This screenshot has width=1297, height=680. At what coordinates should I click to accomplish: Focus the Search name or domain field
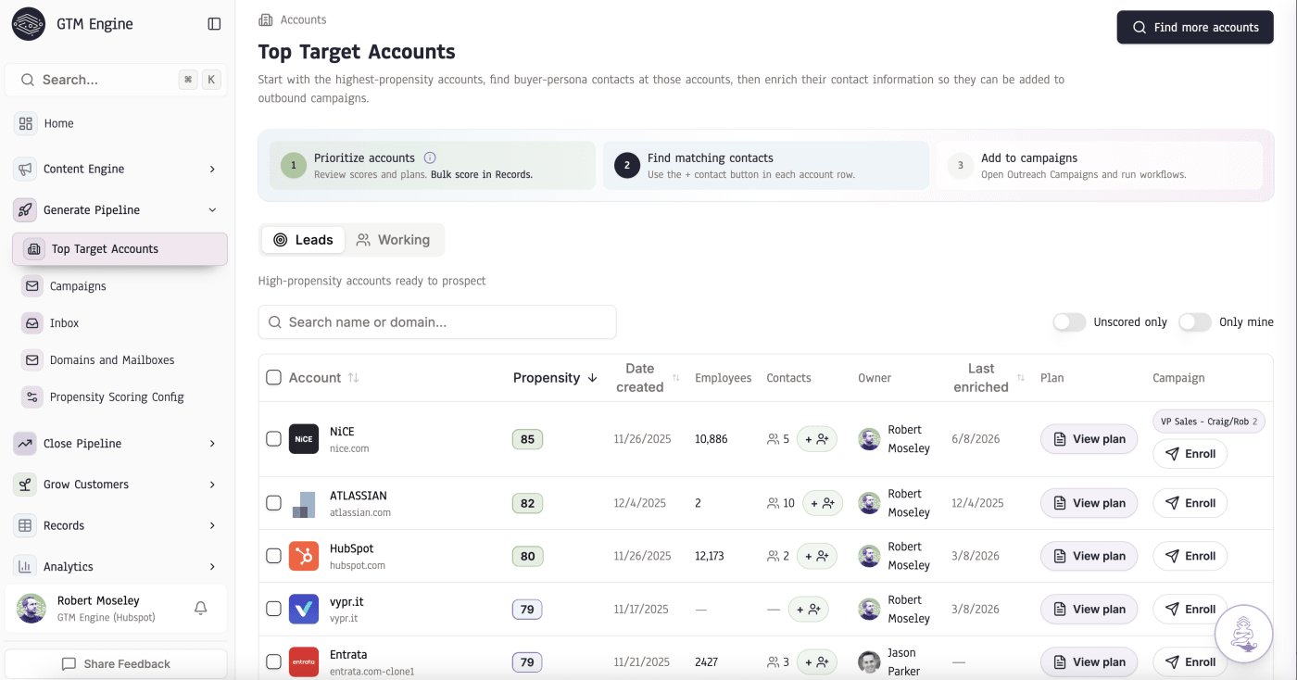tap(437, 322)
